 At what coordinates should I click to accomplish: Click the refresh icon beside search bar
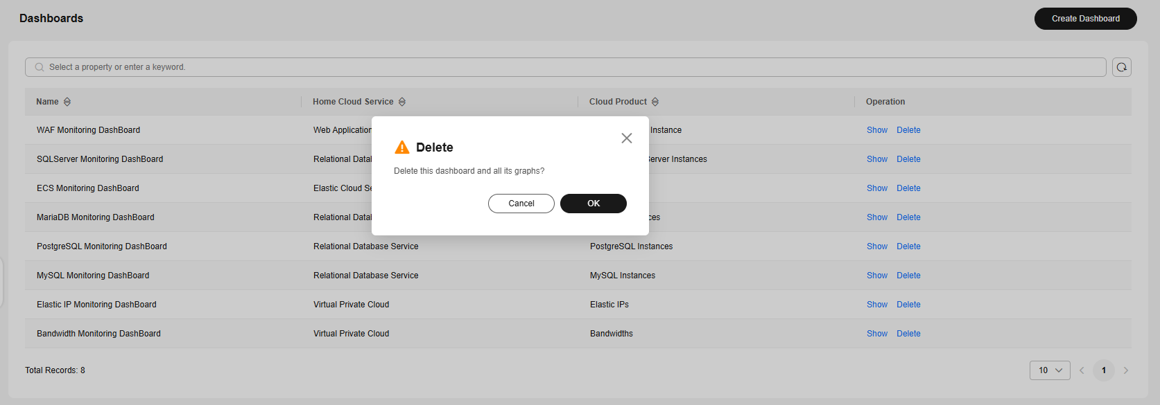(1122, 67)
